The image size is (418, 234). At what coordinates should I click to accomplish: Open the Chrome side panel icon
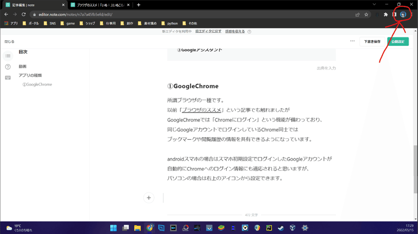coord(394,15)
